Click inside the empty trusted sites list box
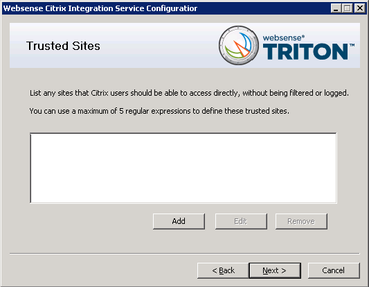 pos(183,168)
